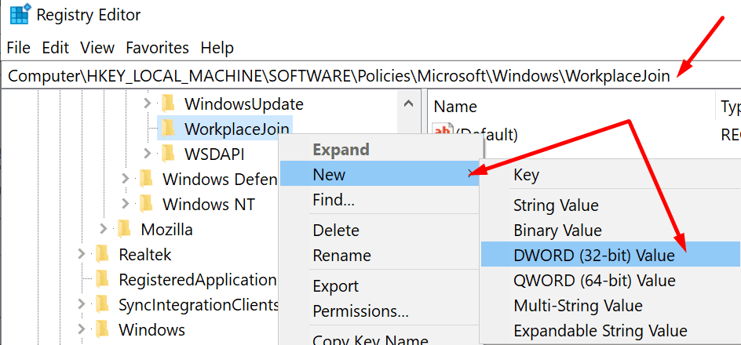This screenshot has width=741, height=345.
Task: Open the Edit menu
Action: point(55,48)
